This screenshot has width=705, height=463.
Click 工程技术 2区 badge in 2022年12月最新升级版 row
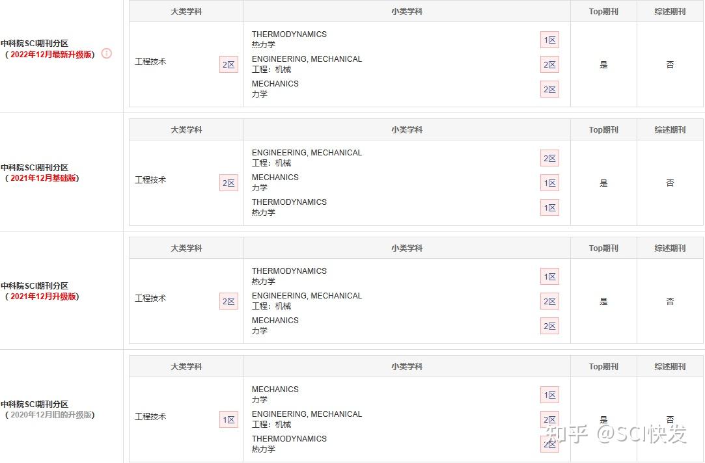228,64
